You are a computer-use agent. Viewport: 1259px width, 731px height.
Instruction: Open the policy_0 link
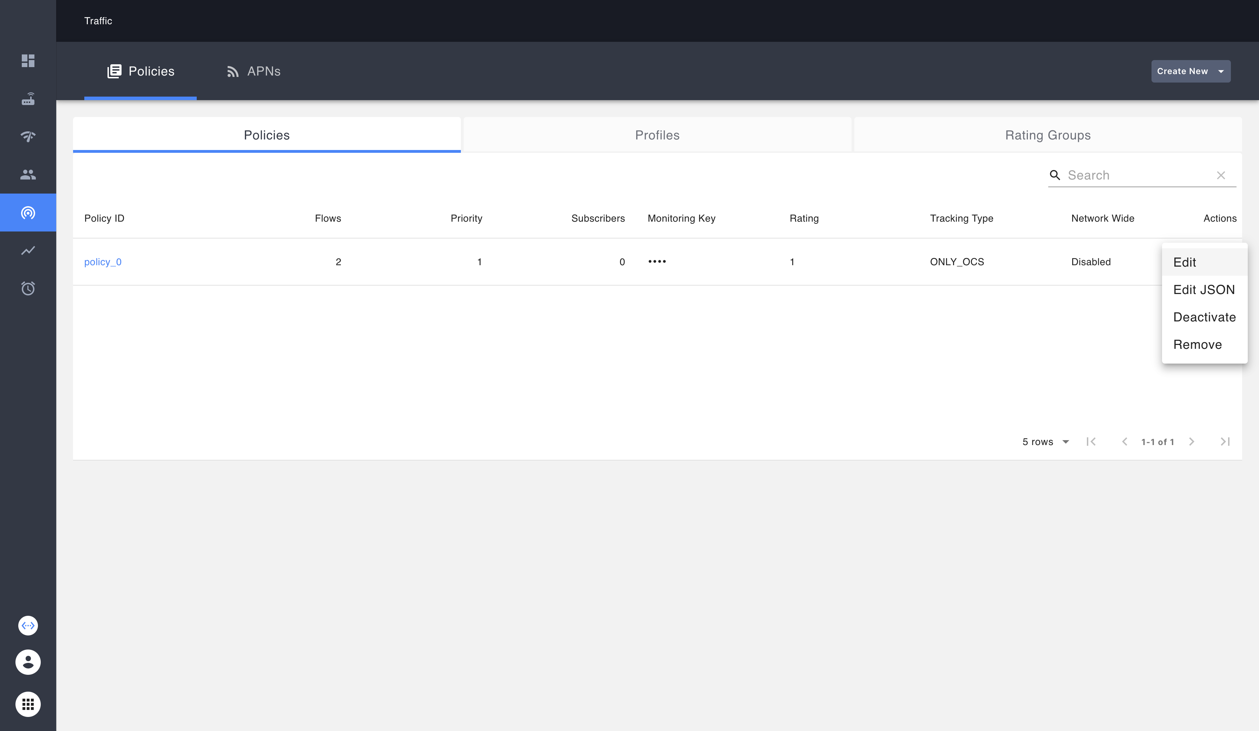pos(103,262)
